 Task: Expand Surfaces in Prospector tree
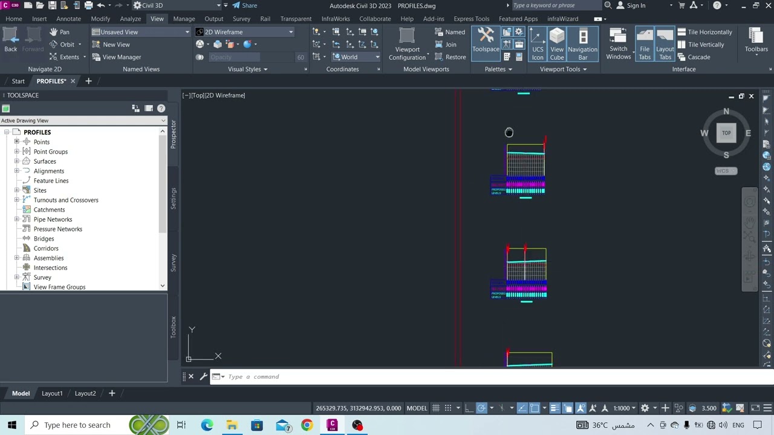[17, 161]
